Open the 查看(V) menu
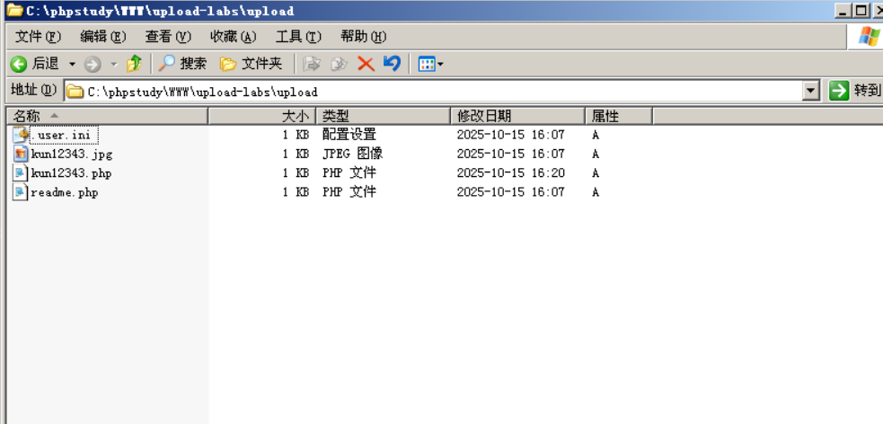The height and width of the screenshot is (424, 883). click(168, 37)
